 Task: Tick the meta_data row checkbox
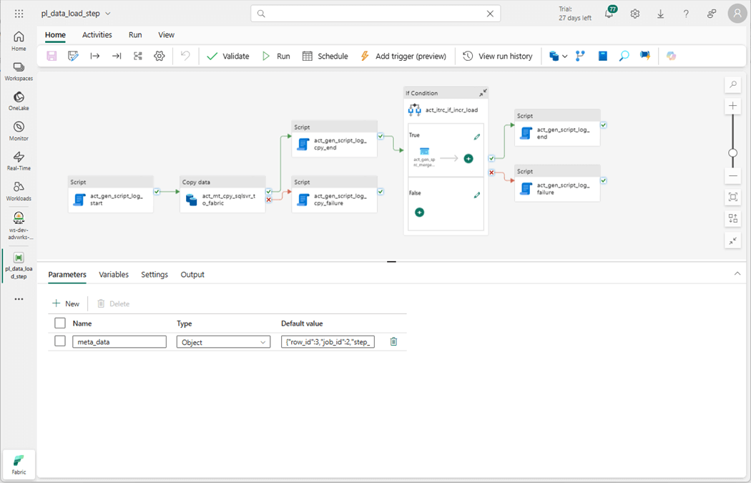[x=60, y=341]
